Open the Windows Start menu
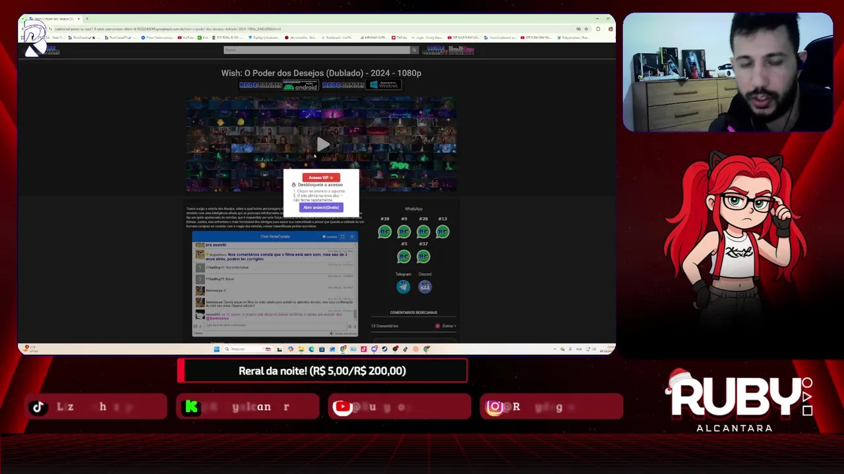 217,349
